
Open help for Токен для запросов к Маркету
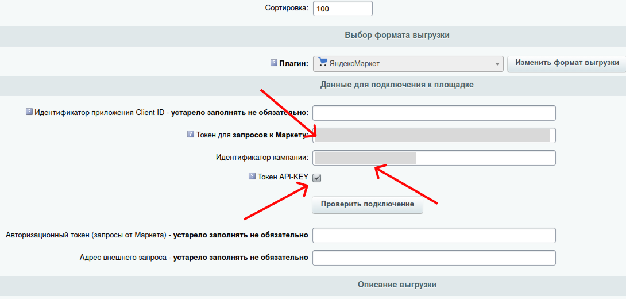pyautogui.click(x=191, y=134)
